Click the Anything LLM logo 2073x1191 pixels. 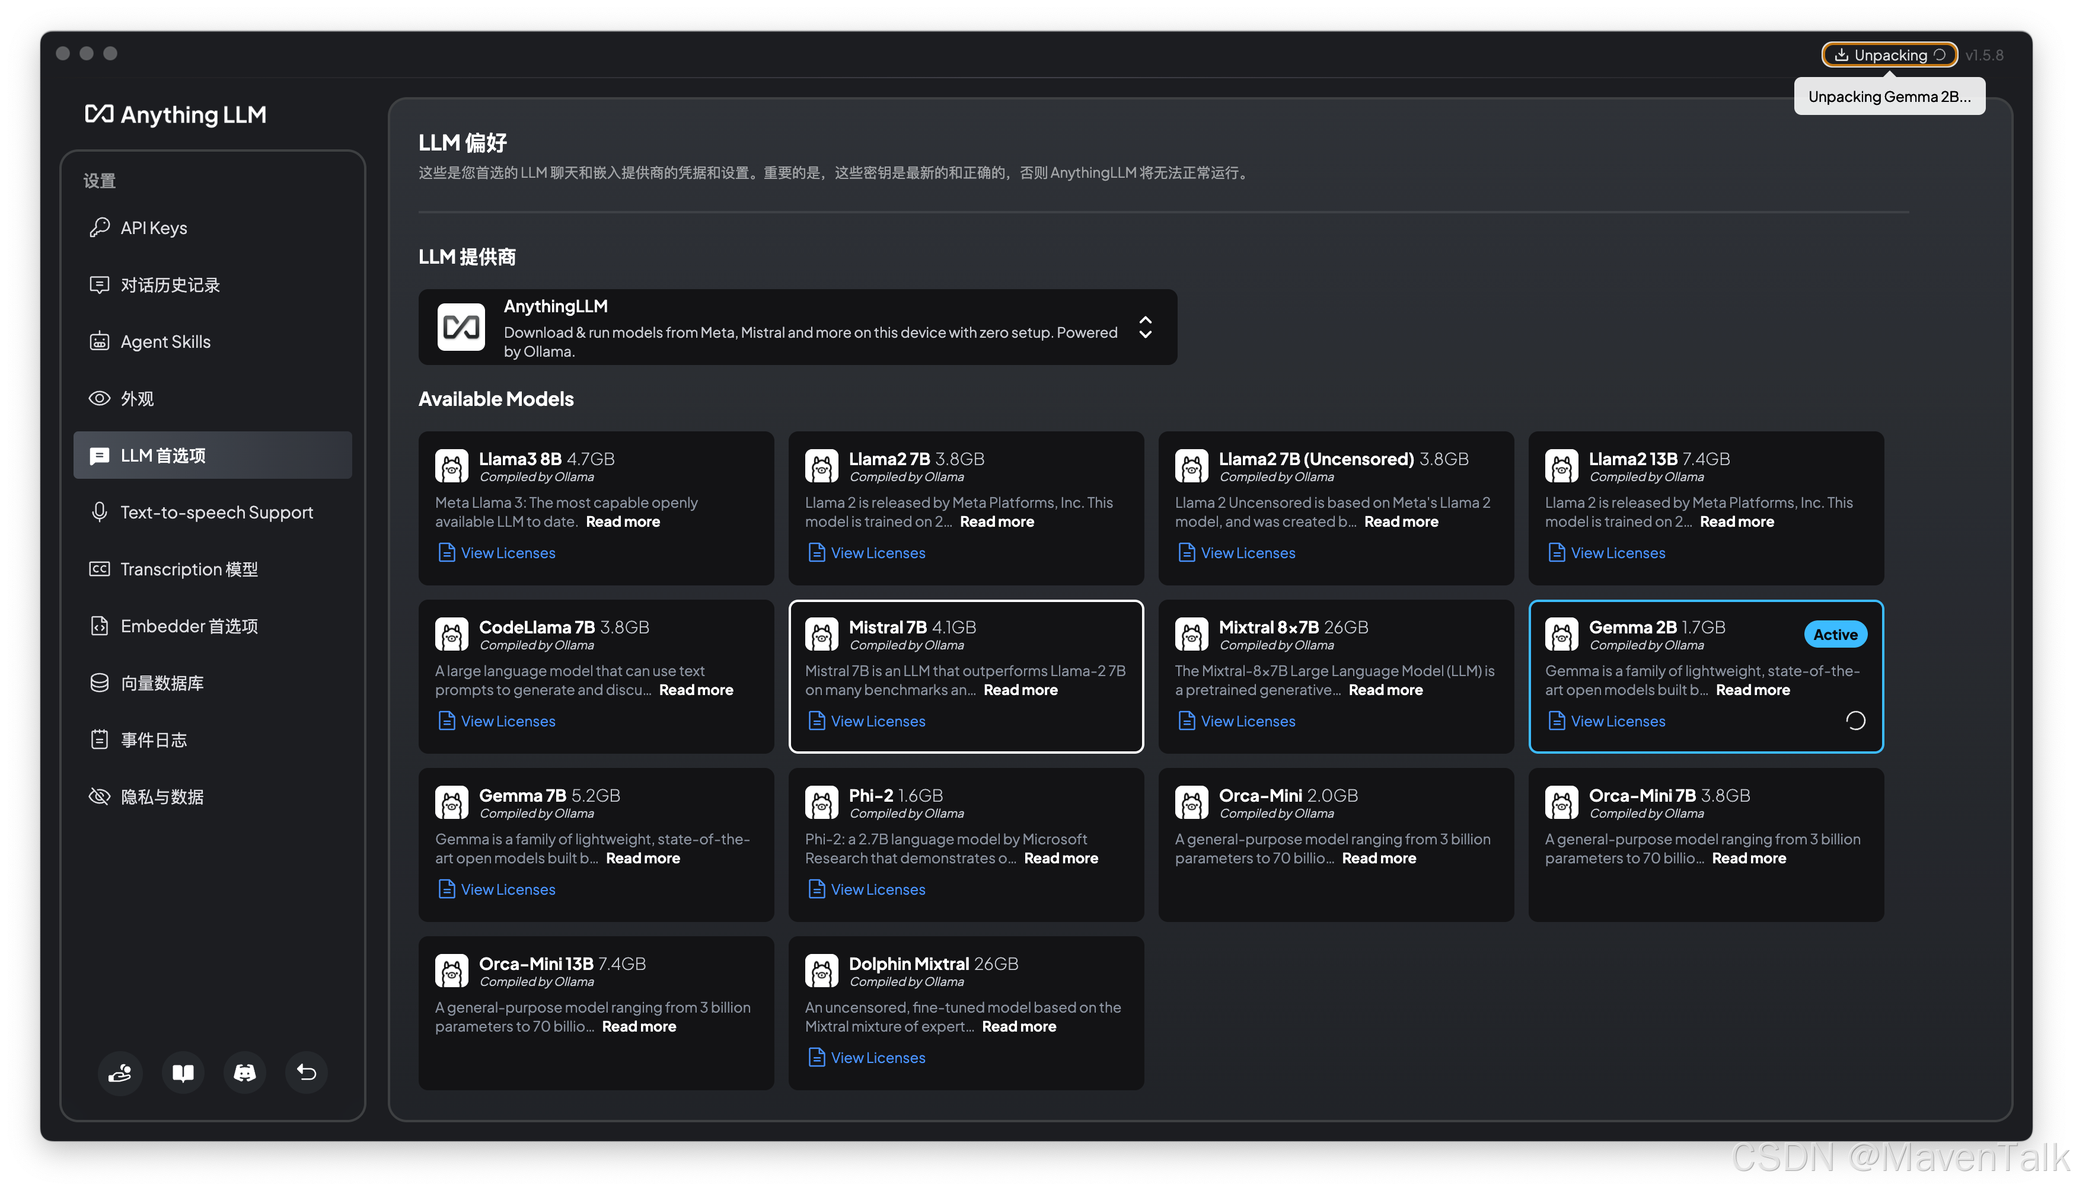coord(175,114)
